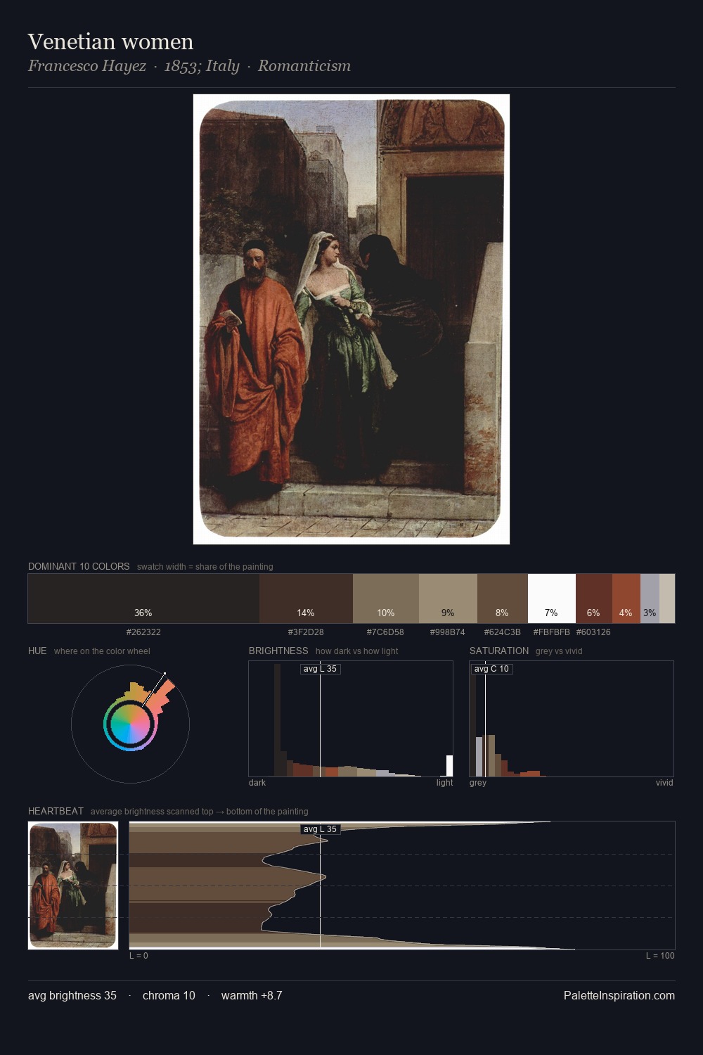The height and width of the screenshot is (1055, 703).
Task: Click footer stat "avg brightness 35"
Action: click(72, 996)
